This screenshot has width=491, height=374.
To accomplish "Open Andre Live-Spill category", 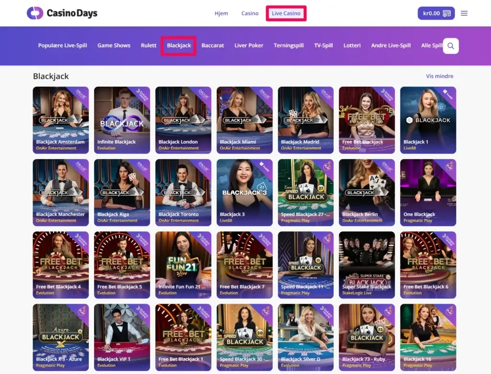I will (x=391, y=45).
